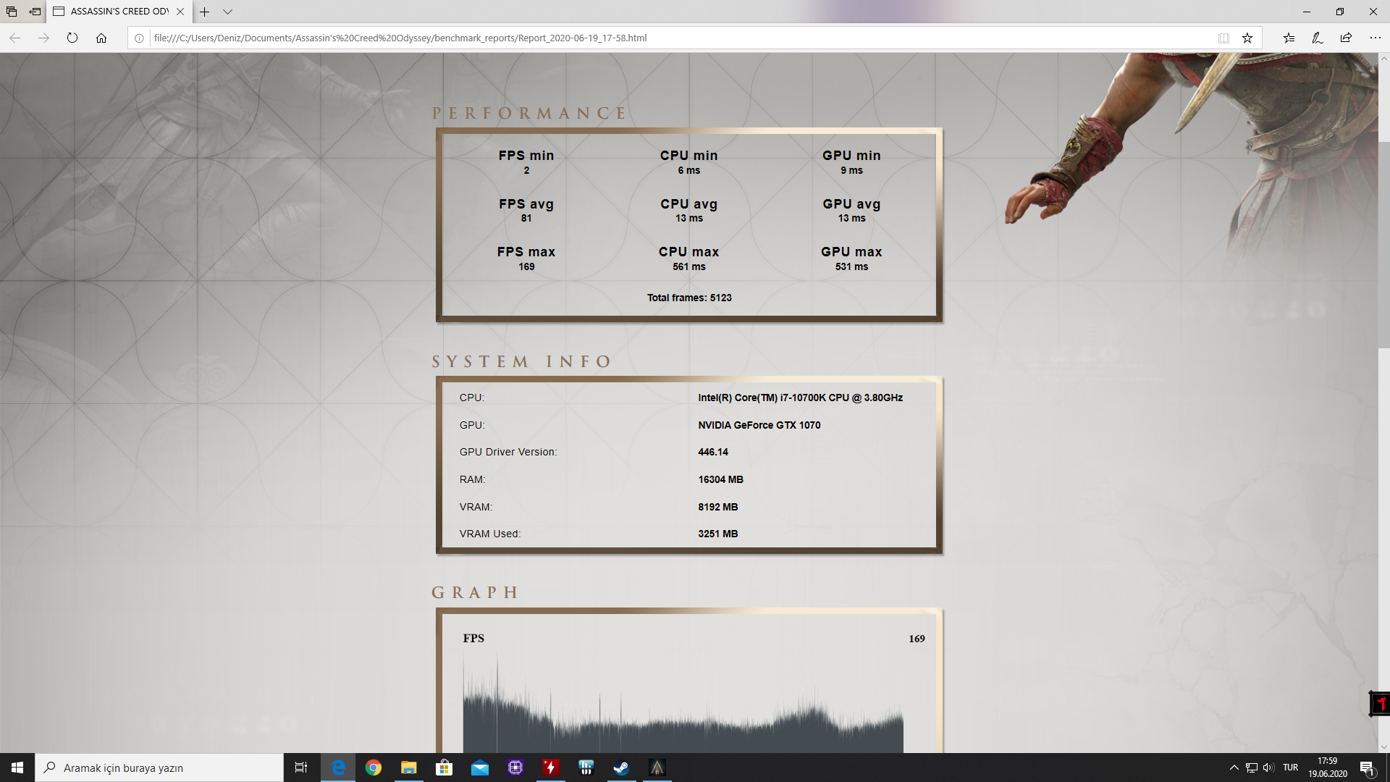Launch Google Chrome from taskbar

(x=374, y=768)
